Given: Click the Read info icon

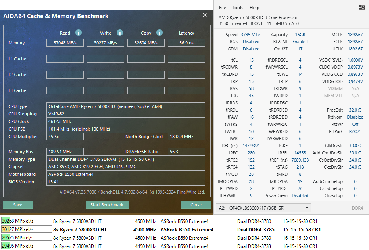Looking at the screenshot, I should (79, 33).
